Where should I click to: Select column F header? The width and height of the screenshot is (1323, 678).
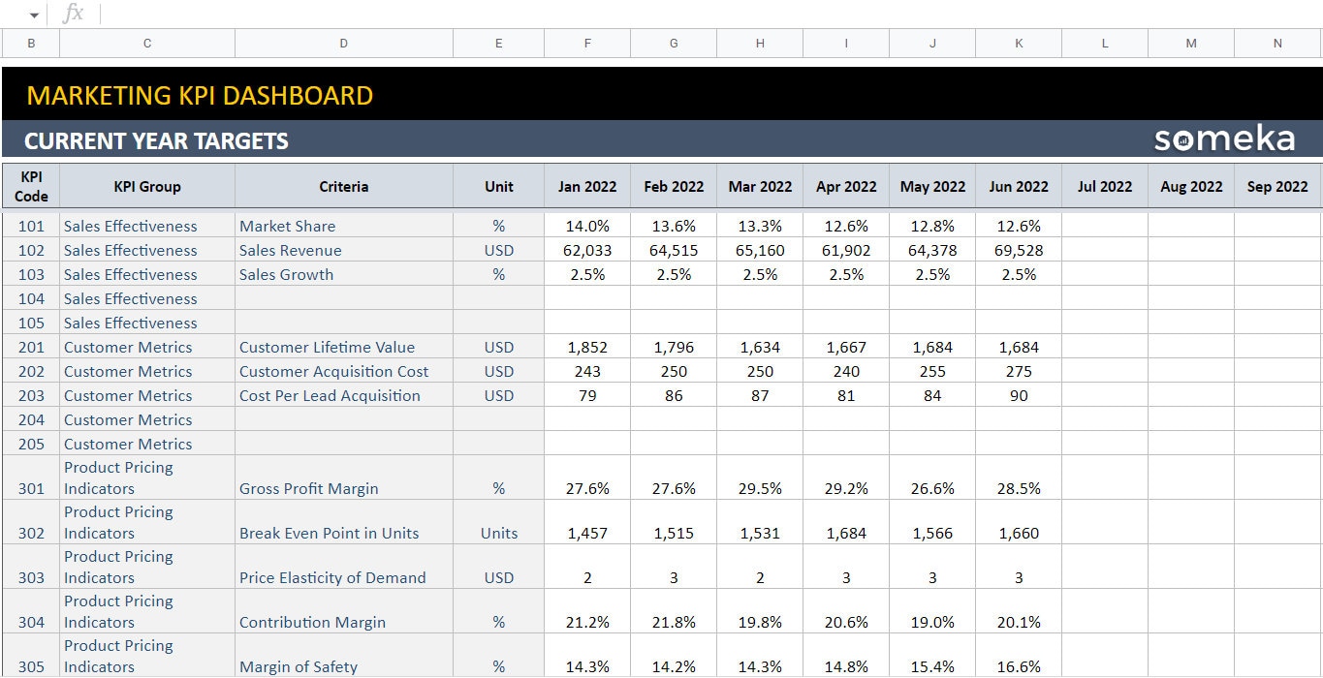[587, 44]
